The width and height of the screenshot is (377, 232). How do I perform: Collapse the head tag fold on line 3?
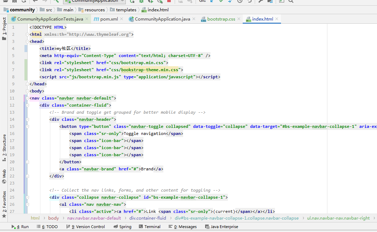tap(27, 41)
